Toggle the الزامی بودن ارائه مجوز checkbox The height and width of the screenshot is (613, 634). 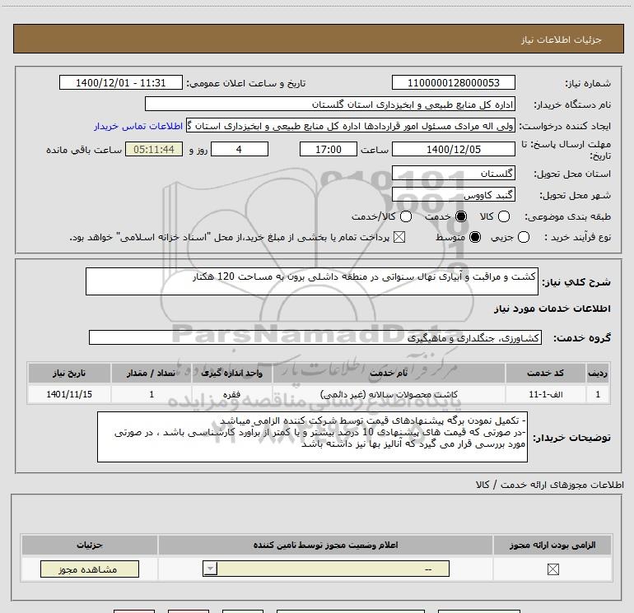[x=552, y=569]
